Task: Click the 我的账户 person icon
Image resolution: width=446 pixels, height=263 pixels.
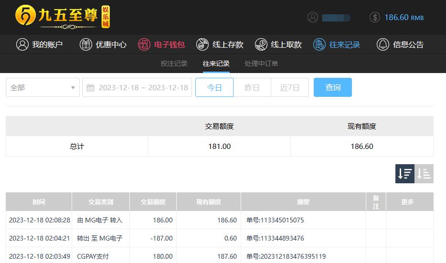Action: tap(22, 44)
